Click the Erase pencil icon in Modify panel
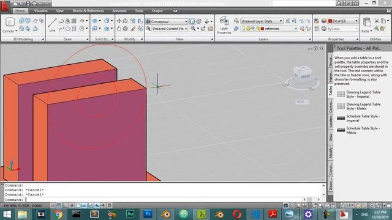The image size is (392, 220). (133, 29)
